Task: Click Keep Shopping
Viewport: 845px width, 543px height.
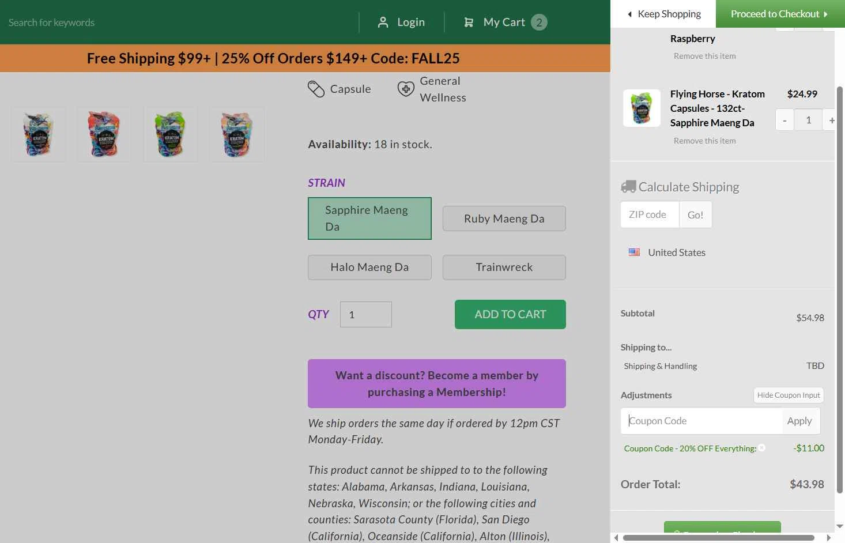Action: [663, 14]
